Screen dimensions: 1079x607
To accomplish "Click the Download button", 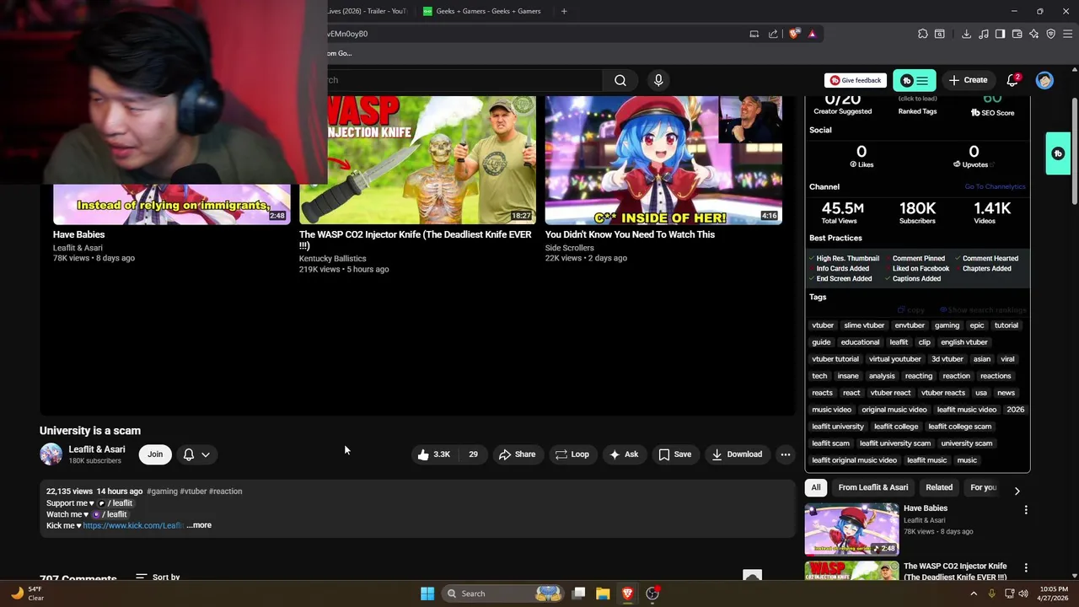I will 737,454.
